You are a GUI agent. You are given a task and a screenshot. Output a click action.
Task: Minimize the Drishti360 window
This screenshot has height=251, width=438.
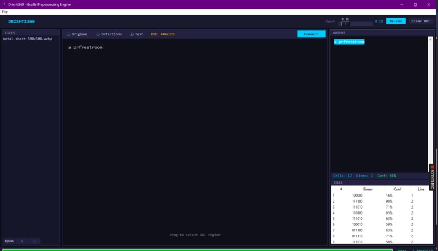402,4
